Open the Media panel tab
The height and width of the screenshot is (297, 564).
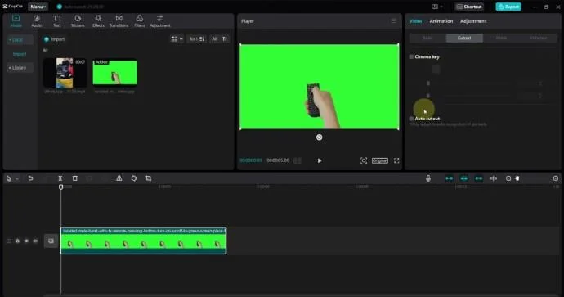pyautogui.click(x=16, y=21)
